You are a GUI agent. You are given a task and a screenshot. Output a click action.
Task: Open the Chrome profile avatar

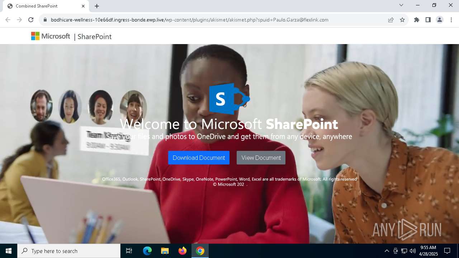440,20
